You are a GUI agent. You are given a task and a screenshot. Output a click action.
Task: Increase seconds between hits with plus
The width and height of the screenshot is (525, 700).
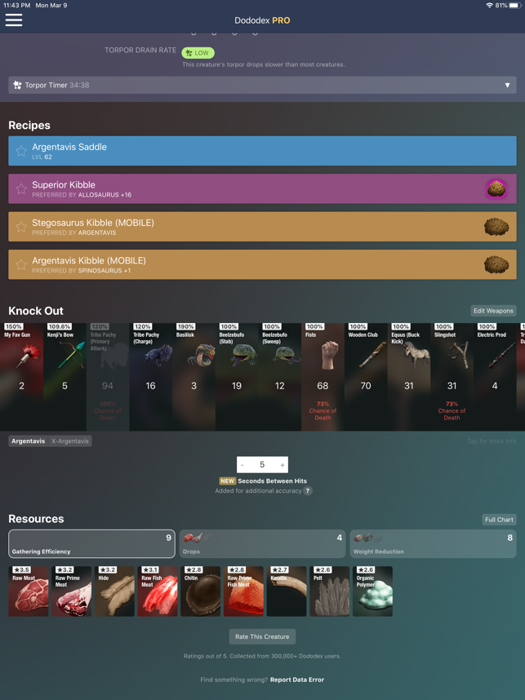(283, 465)
